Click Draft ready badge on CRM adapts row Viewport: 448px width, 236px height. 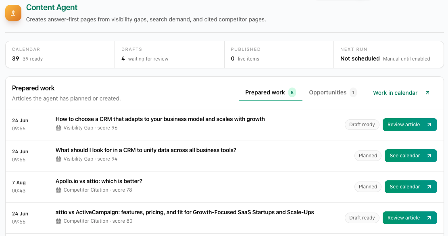362,125
